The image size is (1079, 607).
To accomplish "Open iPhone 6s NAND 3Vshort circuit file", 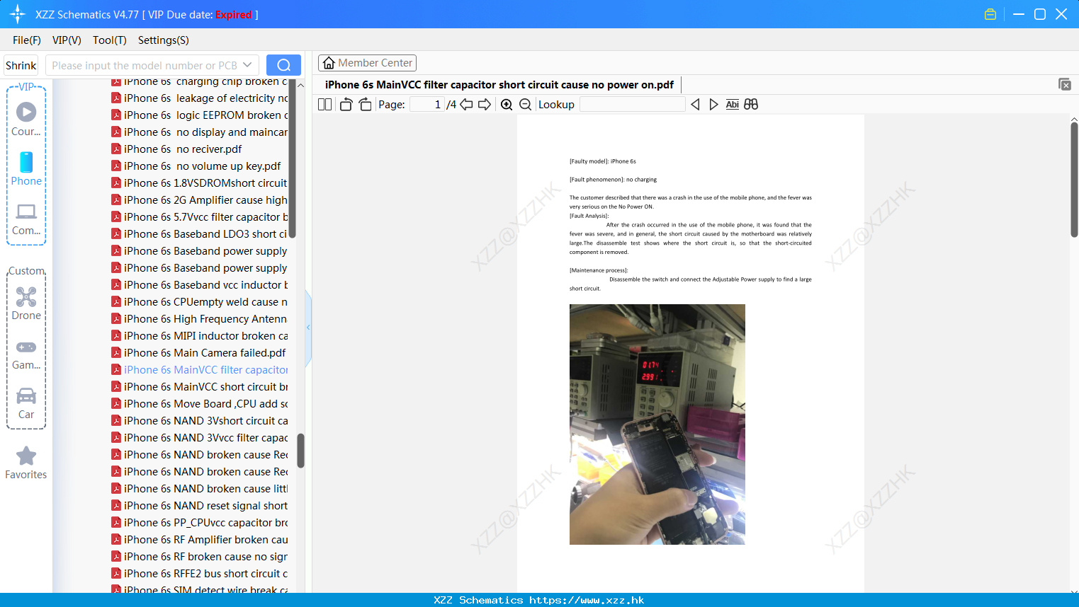I will [x=200, y=421].
